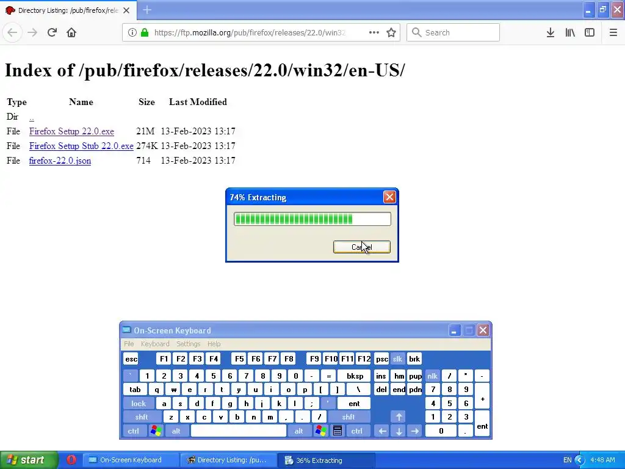Click the del key on On-Screen Keyboard
This screenshot has width=625, height=469.
click(381, 390)
